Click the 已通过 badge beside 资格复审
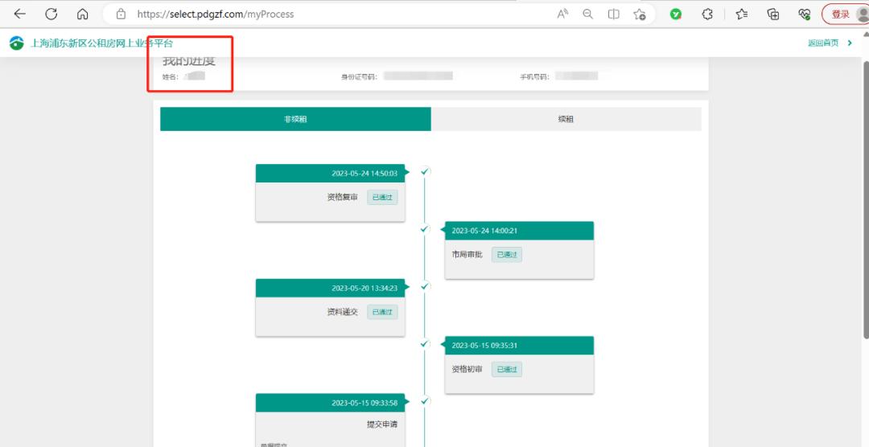This screenshot has height=447, width=869. [382, 197]
